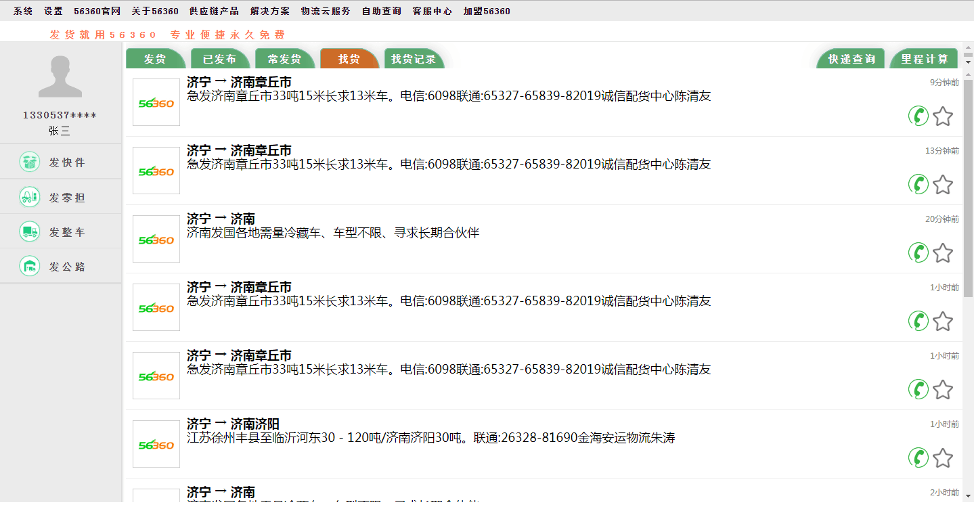This screenshot has height=513, width=974.
Task: Open the 关于56360 menu
Action: (x=155, y=11)
